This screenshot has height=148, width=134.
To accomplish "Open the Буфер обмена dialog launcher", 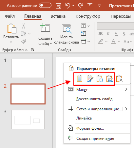I will coord(32,50).
